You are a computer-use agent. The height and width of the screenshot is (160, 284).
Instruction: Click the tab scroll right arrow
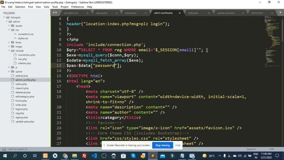click(x=56, y=12)
